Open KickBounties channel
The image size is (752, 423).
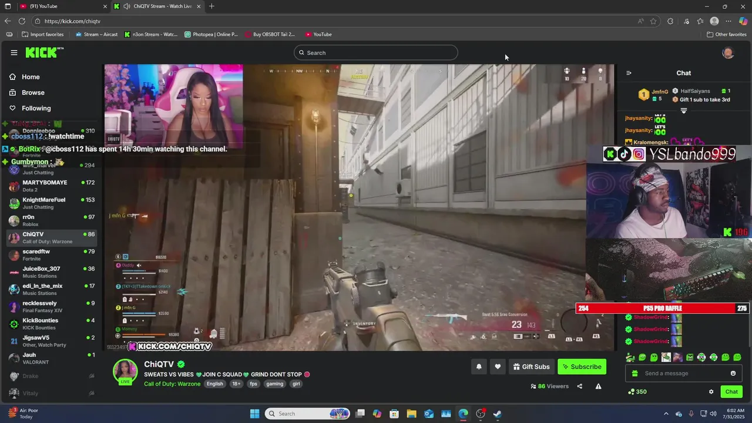[x=52, y=324]
